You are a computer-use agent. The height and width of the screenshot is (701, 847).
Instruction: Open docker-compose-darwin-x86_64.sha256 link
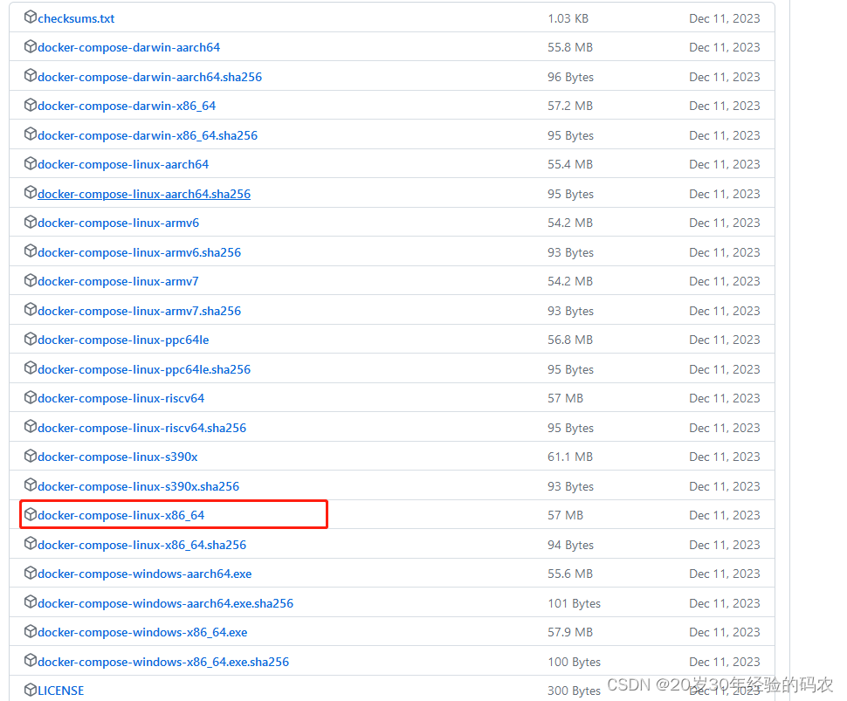pos(148,135)
